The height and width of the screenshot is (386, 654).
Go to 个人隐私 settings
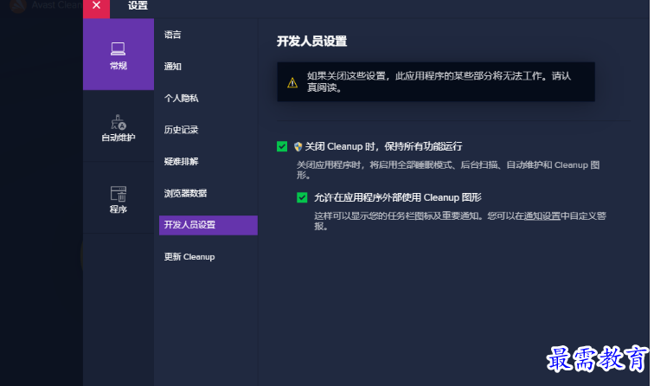point(182,98)
